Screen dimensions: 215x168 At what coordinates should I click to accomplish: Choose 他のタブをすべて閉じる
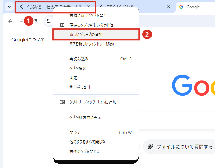point(96,142)
